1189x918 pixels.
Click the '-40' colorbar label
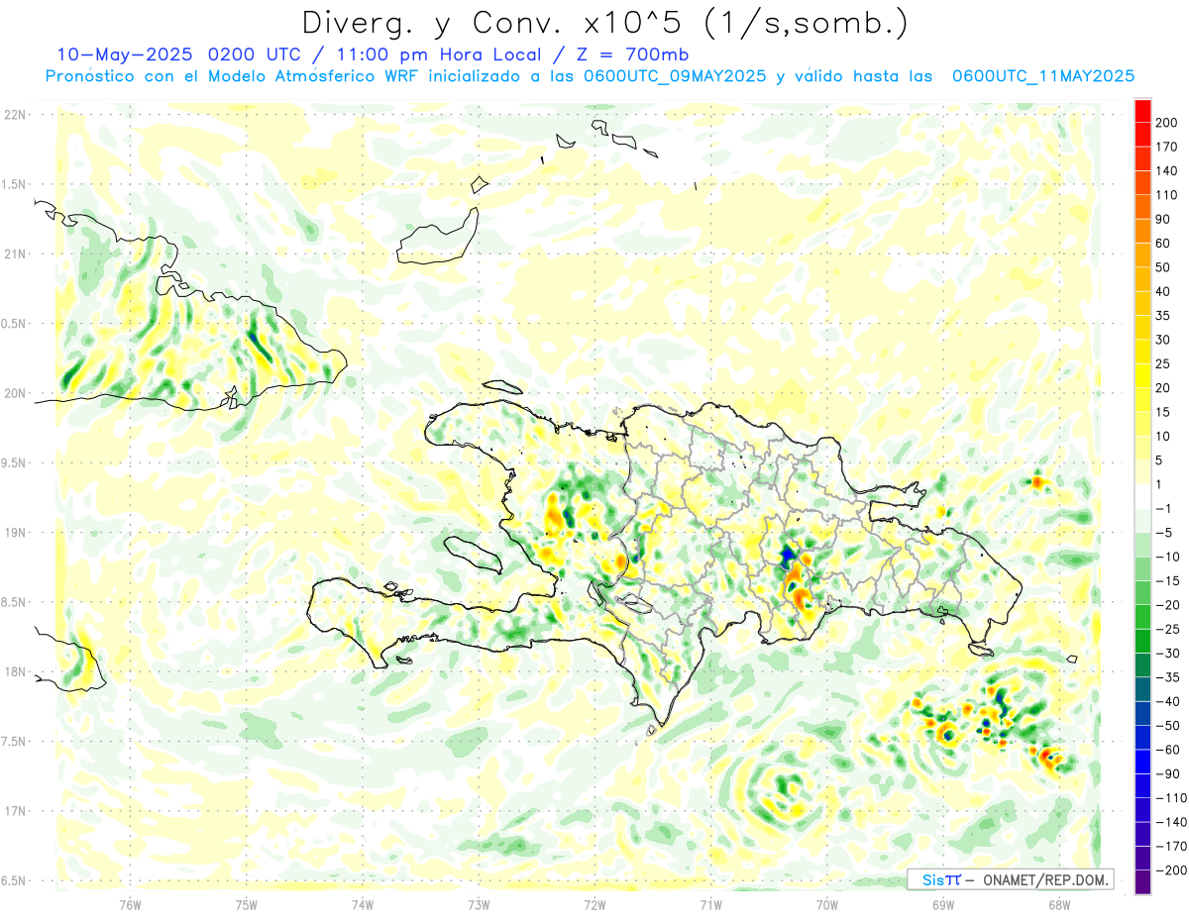click(x=1167, y=701)
